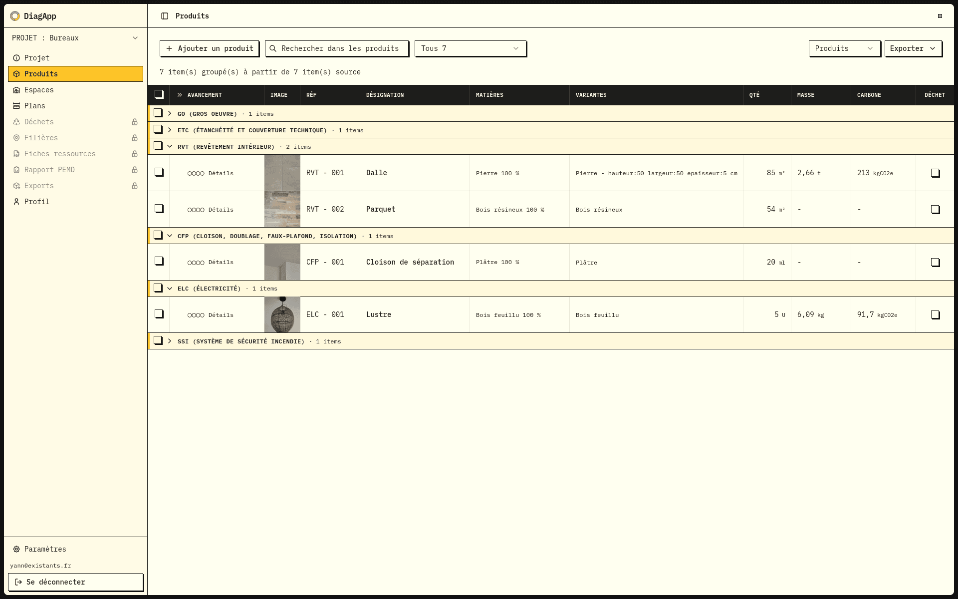Click the progress circles for Parquet row

click(x=196, y=210)
